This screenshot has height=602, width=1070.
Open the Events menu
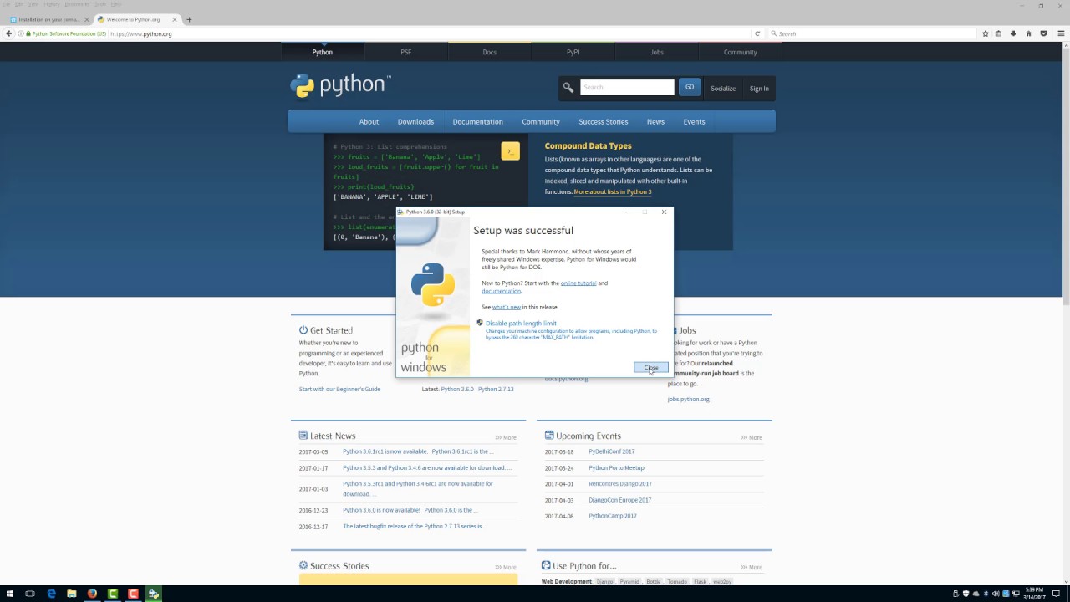coord(694,121)
